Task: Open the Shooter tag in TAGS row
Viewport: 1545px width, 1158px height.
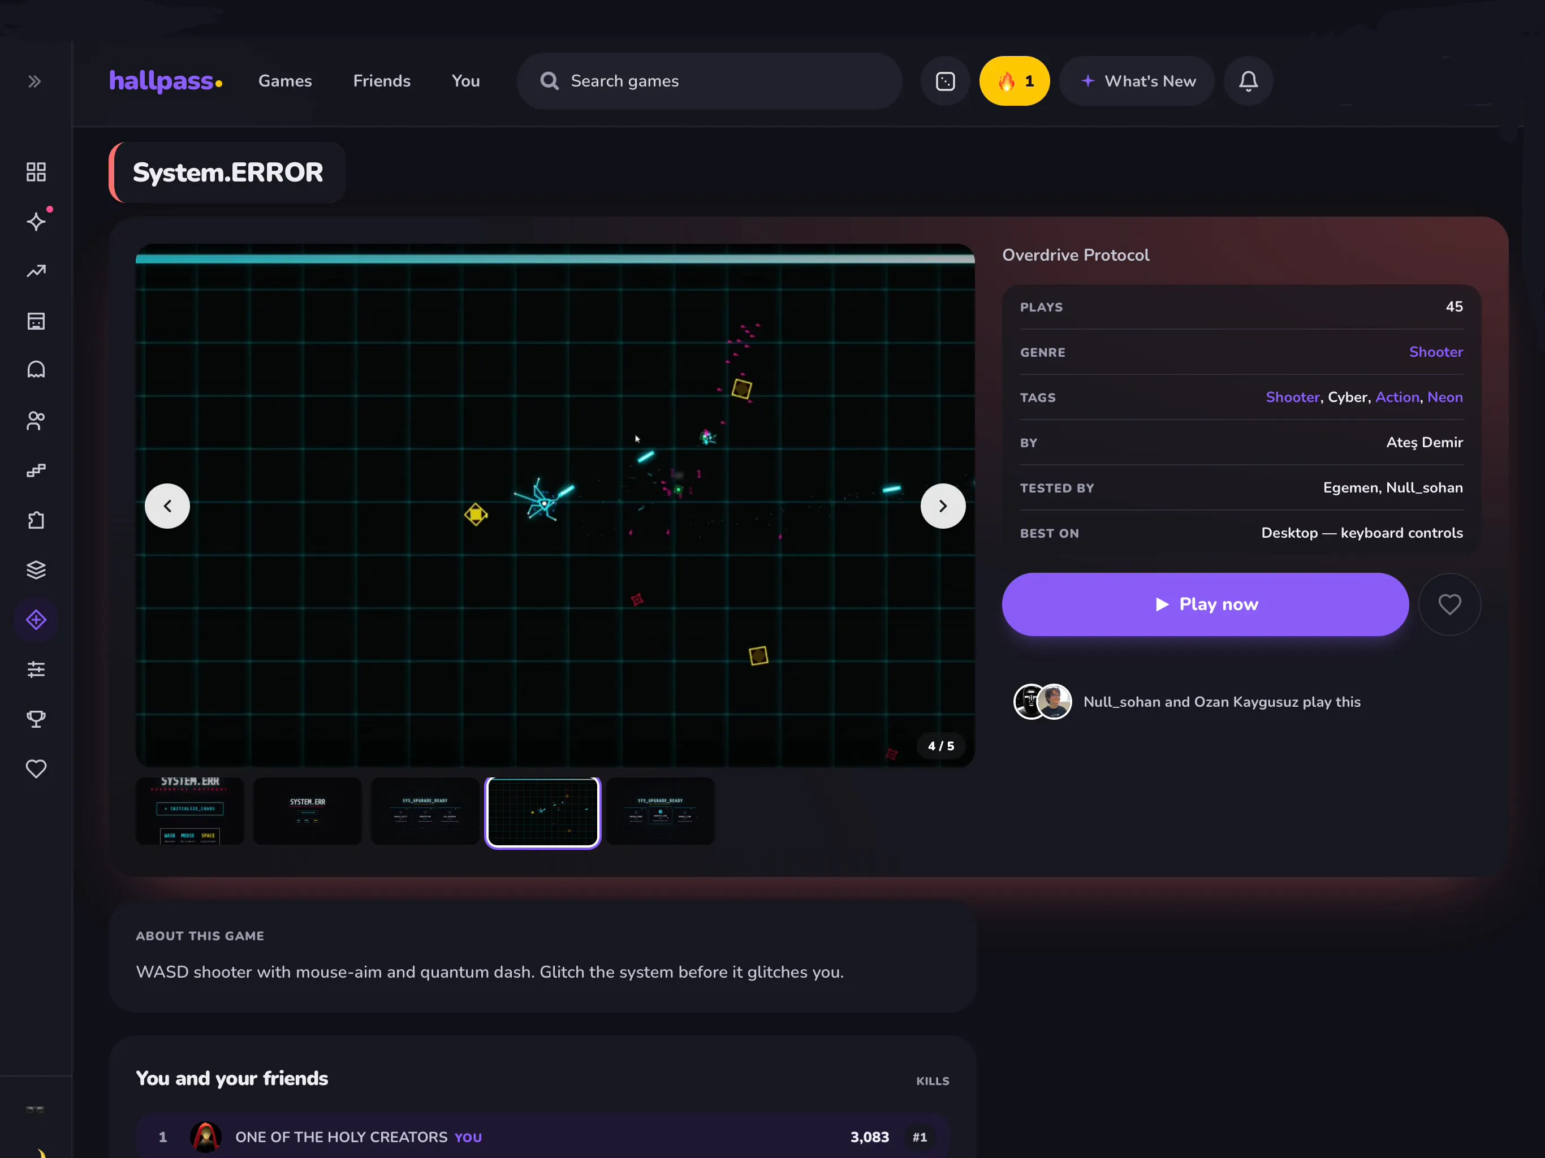Action: 1292,397
